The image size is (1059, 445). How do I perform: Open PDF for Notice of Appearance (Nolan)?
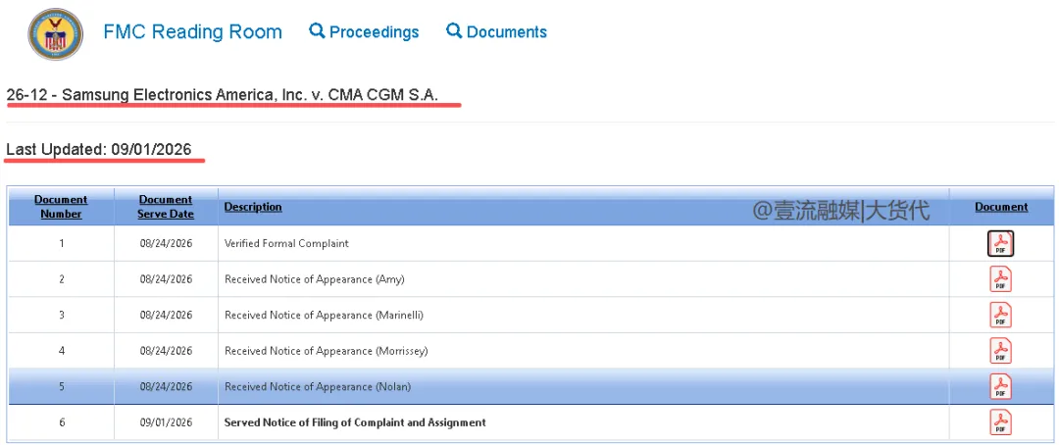coord(1000,386)
